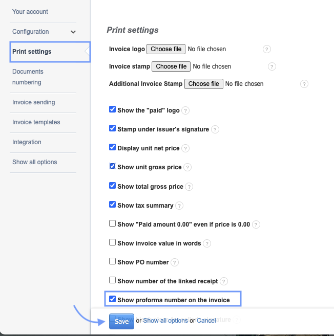Click help icon next to Invoice logo
This screenshot has height=336, width=334.
[267, 49]
